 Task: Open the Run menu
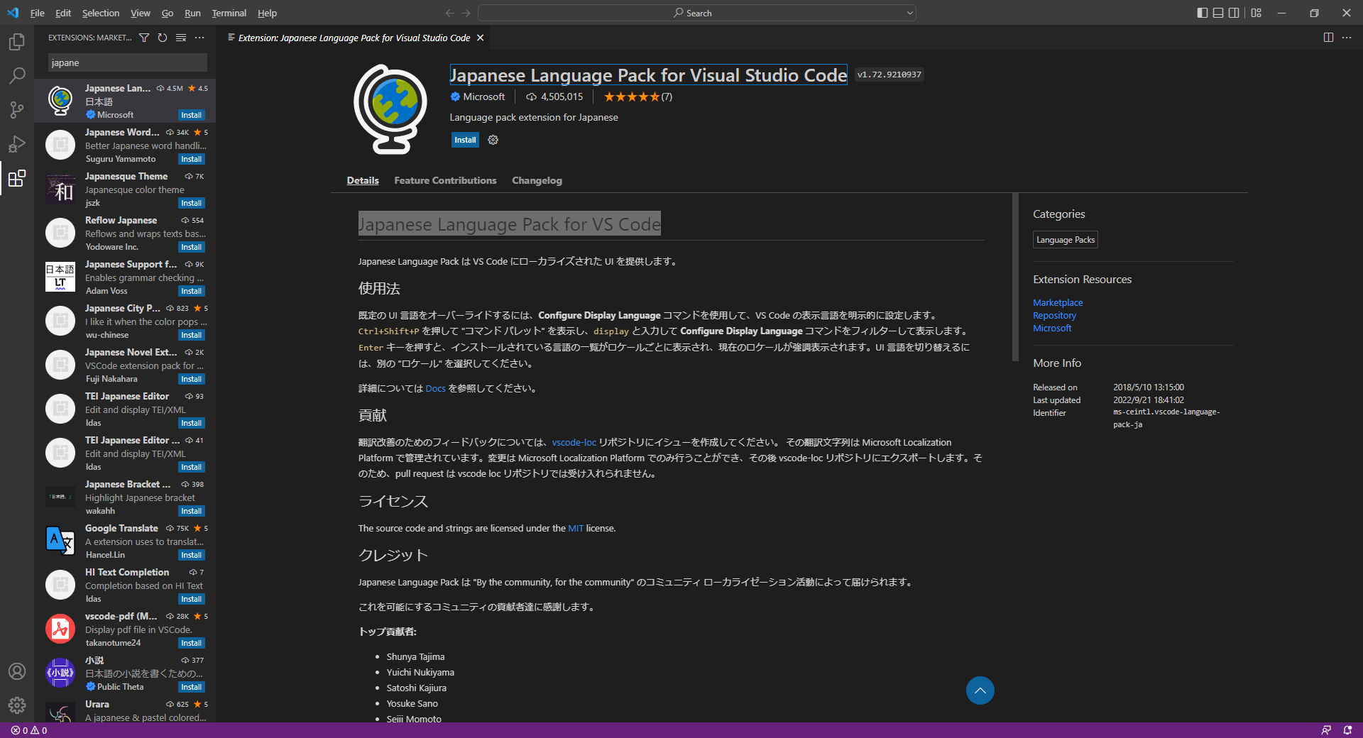tap(192, 13)
